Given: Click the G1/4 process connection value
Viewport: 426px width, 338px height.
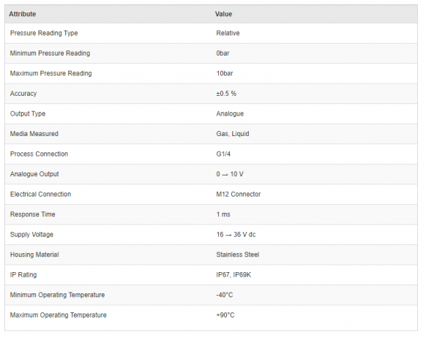Looking at the screenshot, I should click(223, 154).
